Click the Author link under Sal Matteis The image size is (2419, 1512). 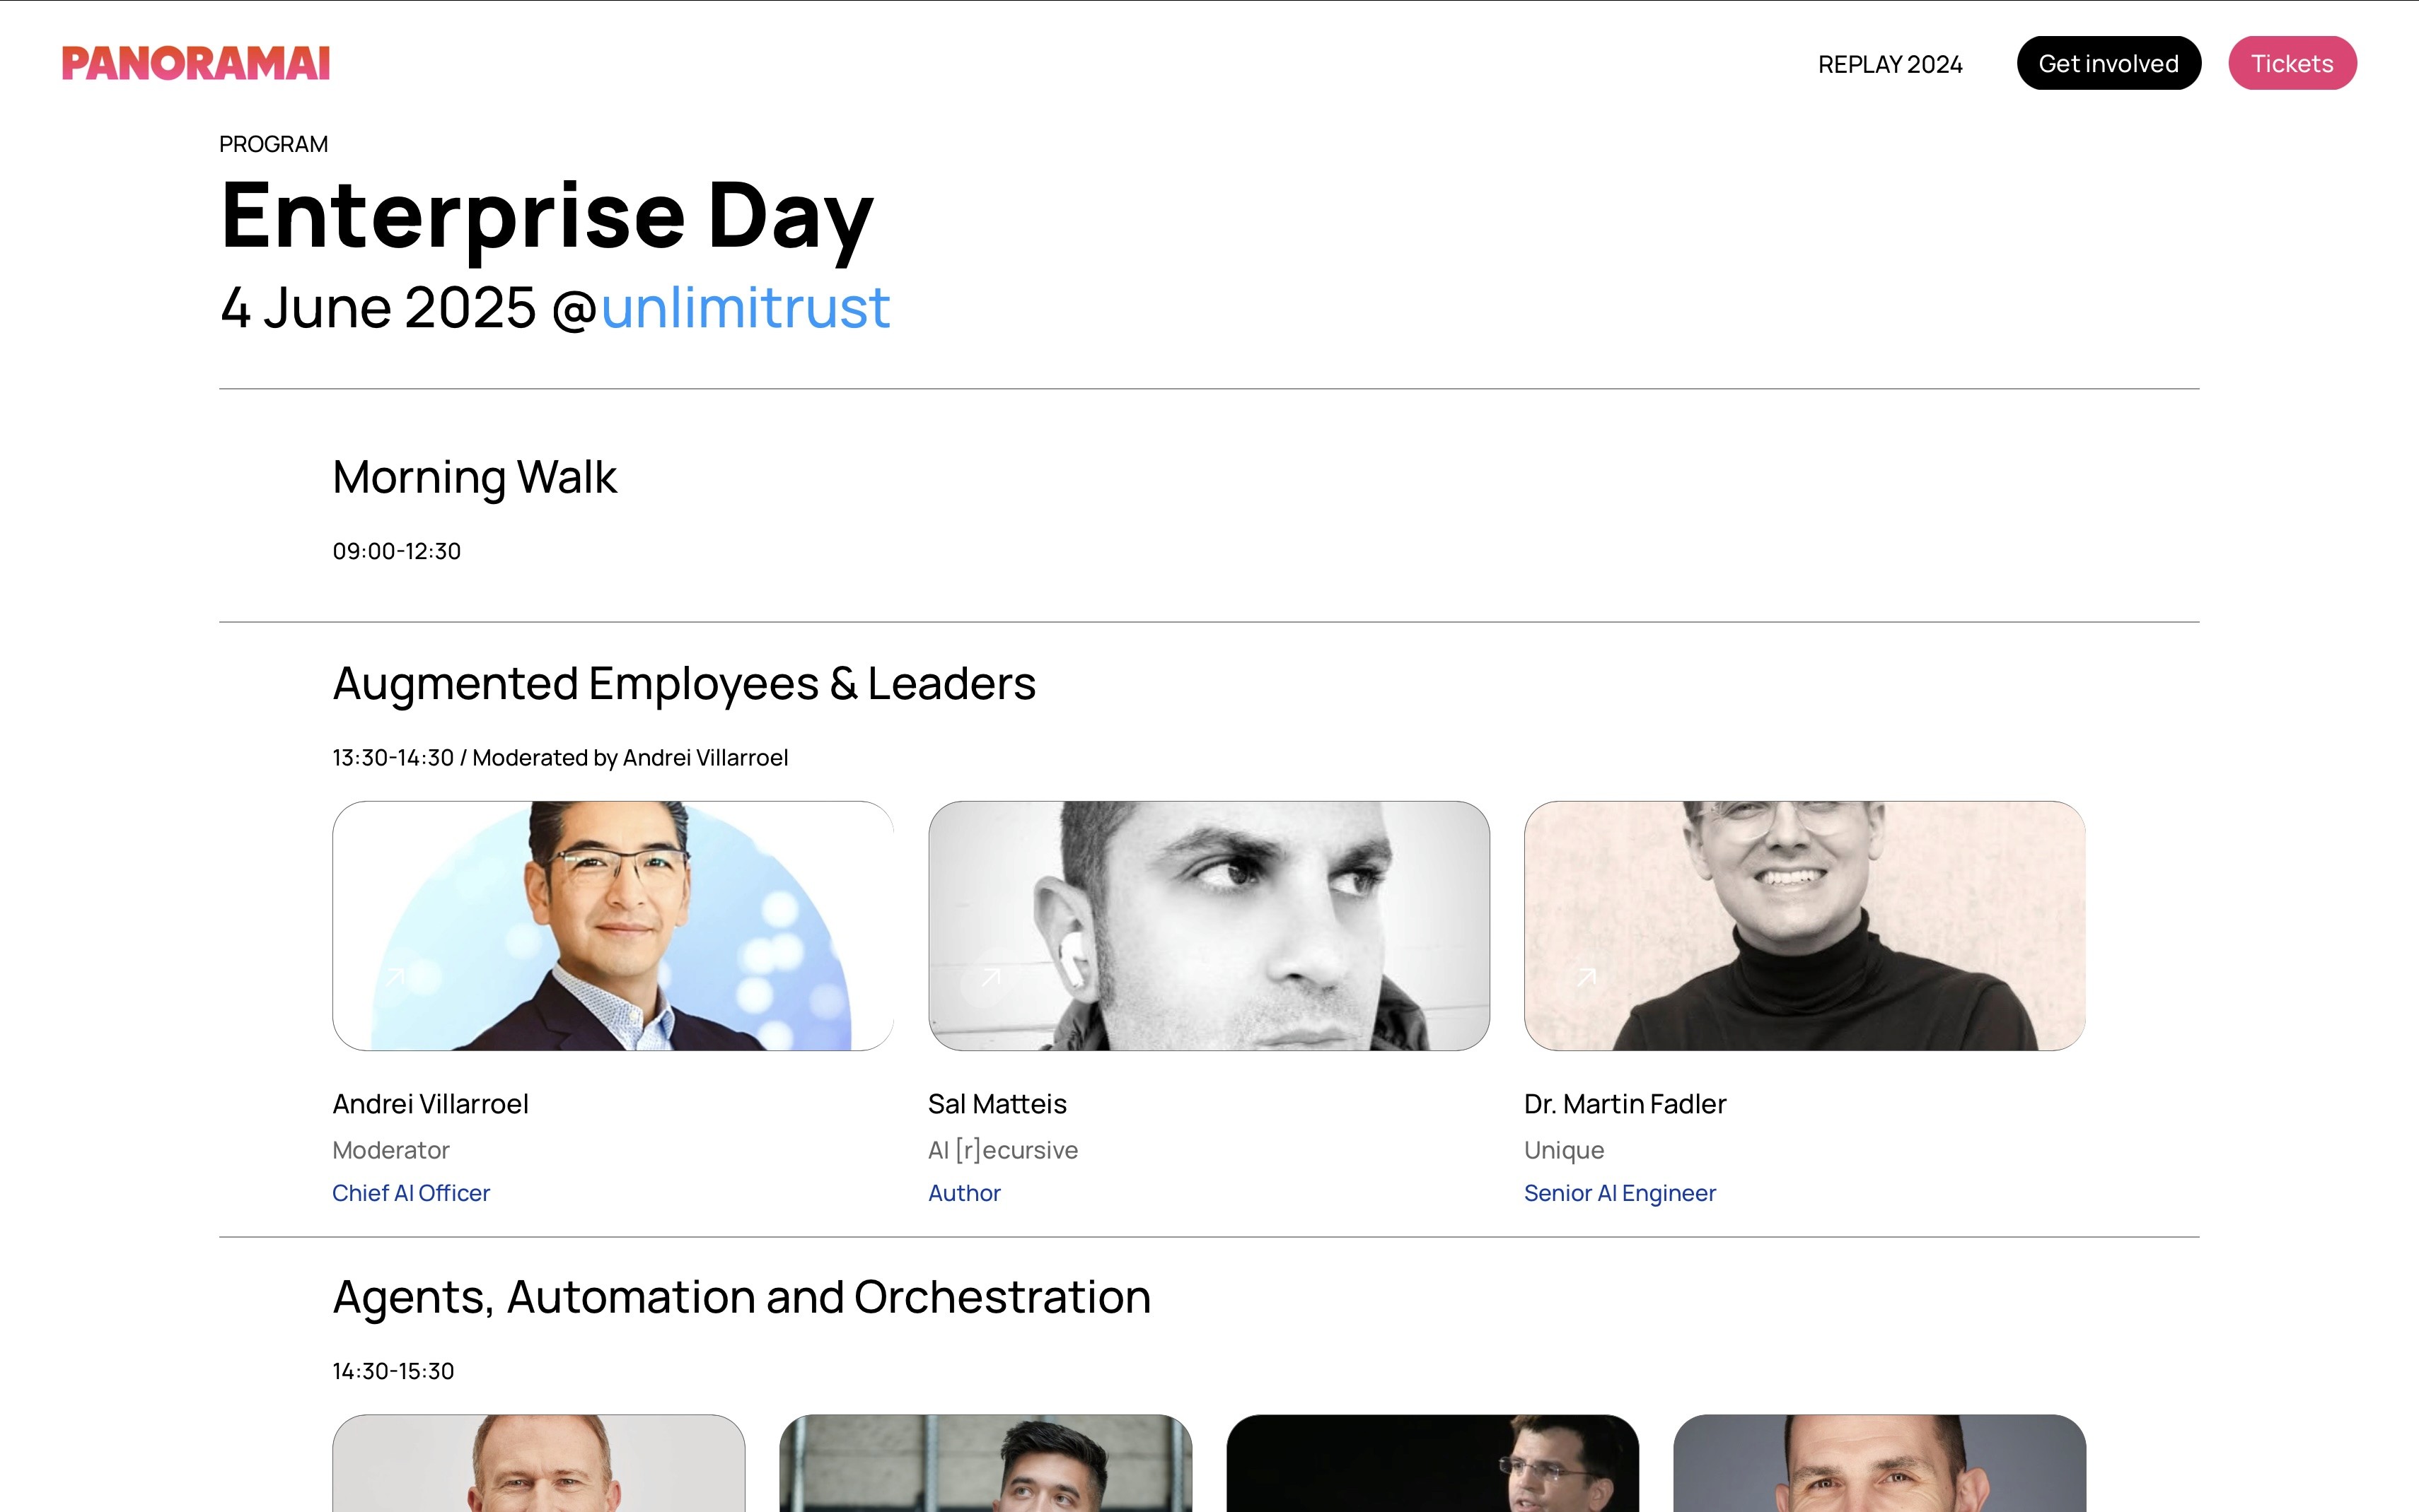[x=964, y=1193]
